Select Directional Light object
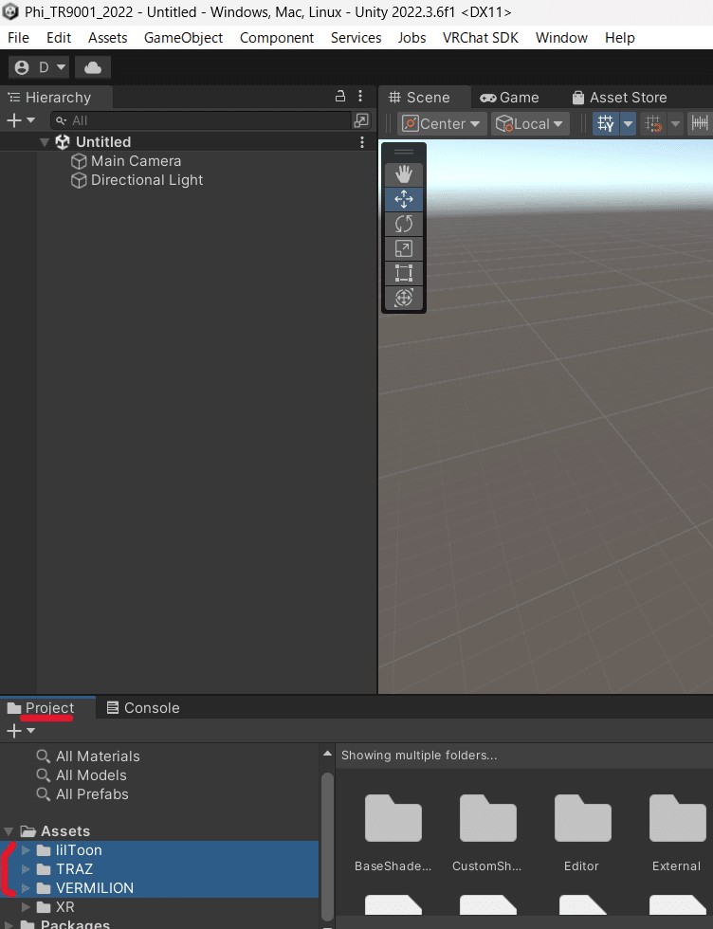Viewport: 713px width, 929px height. tap(146, 180)
